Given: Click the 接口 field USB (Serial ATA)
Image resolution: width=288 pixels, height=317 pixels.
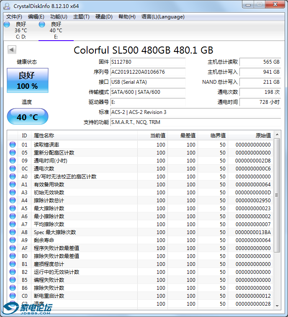Looking at the screenshot, I should 148,82.
